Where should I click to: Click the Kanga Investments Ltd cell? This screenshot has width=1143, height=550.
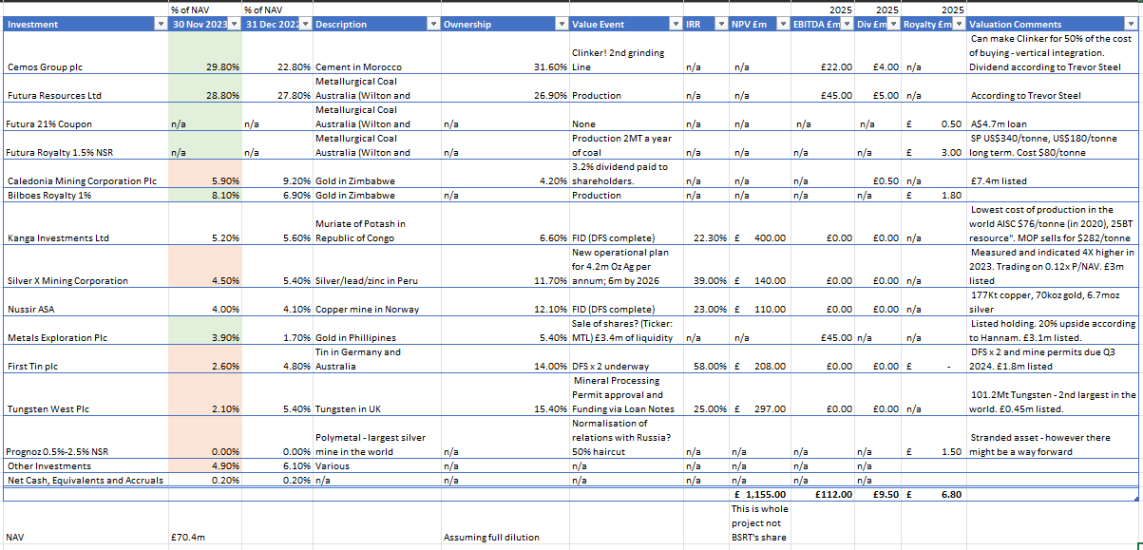[86, 224]
